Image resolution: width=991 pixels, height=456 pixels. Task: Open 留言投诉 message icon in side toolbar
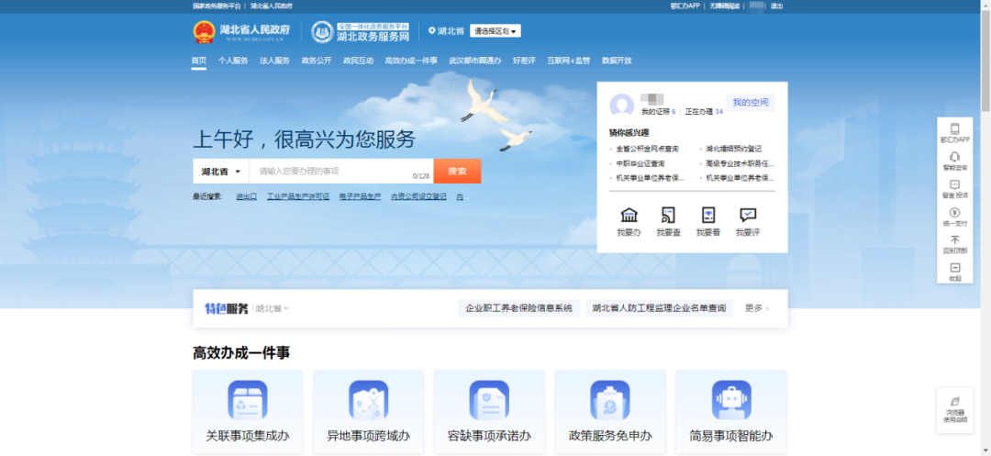click(955, 184)
